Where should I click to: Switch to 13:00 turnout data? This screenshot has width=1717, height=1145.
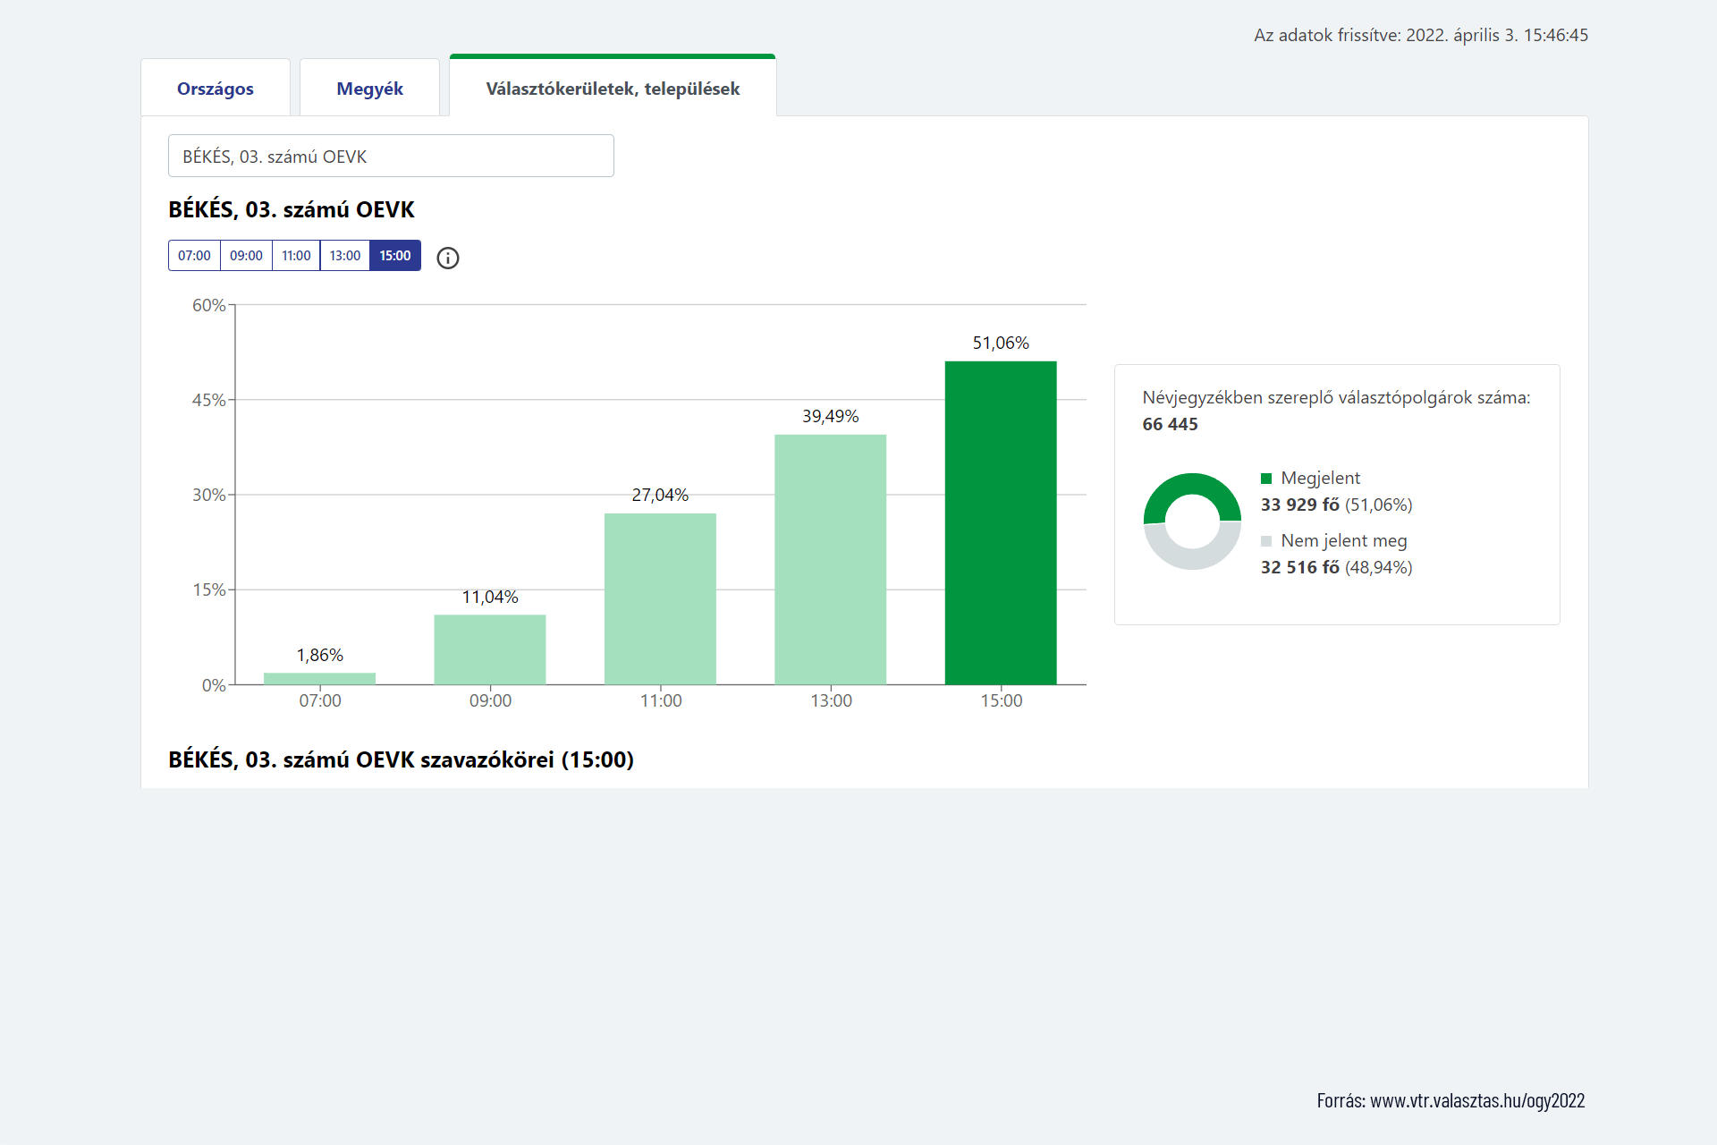point(344,256)
